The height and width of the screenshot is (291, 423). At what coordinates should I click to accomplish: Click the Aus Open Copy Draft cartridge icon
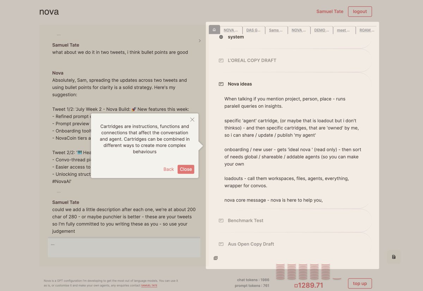(221, 244)
